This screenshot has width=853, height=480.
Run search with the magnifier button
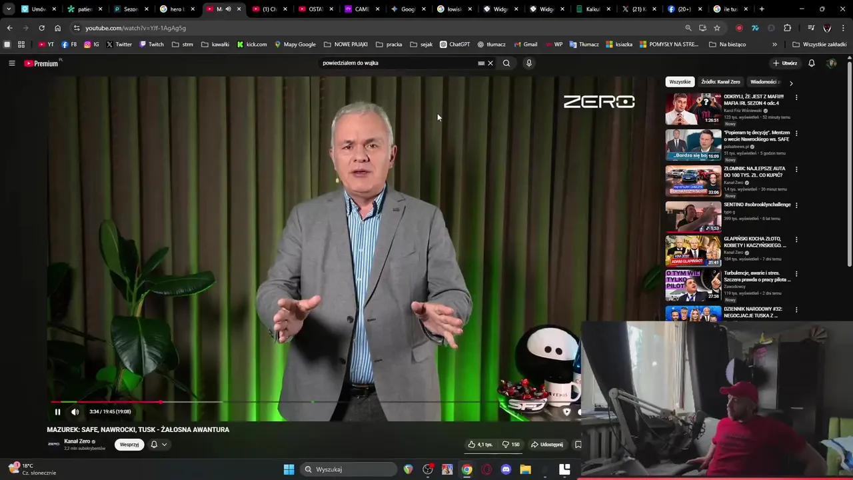[506, 63]
